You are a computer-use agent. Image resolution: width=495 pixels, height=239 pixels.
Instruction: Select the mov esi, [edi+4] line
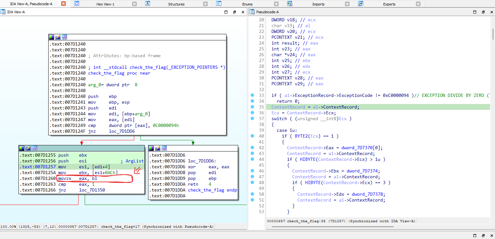coord(82,167)
